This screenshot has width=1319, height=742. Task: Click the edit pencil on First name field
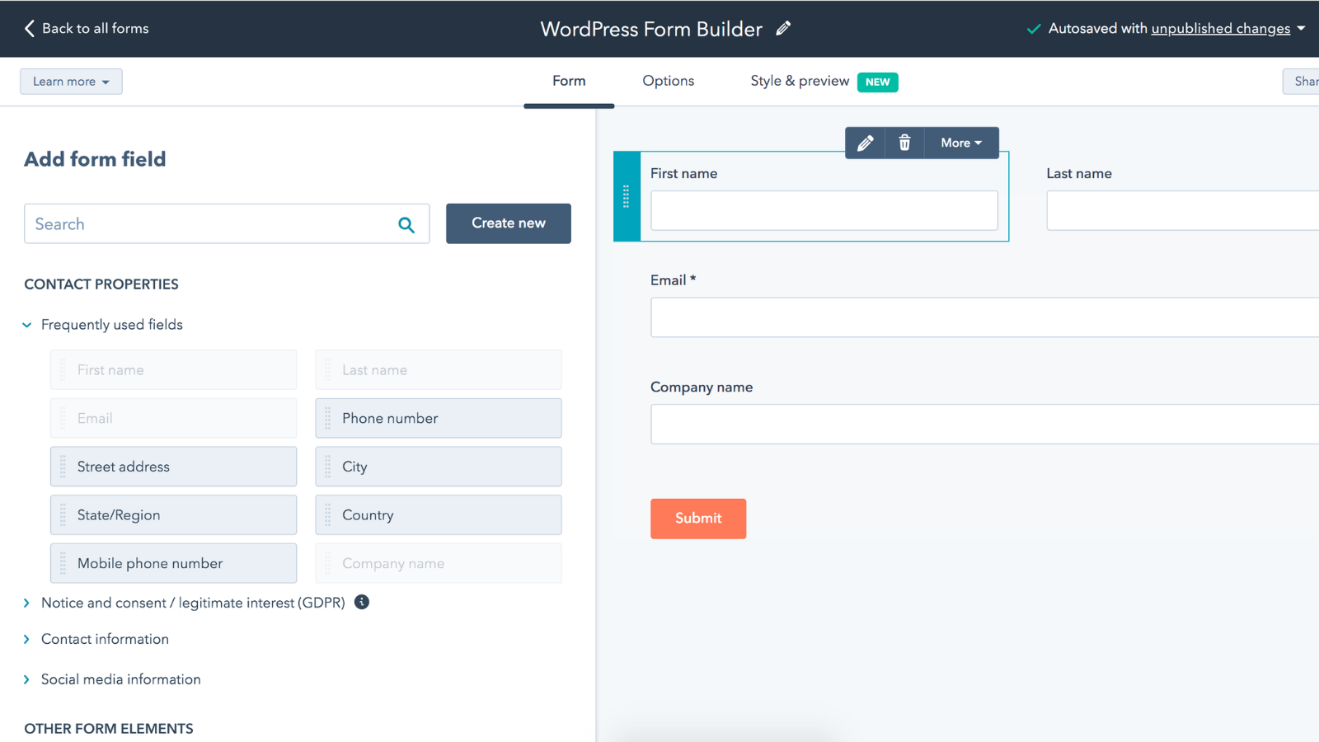click(865, 143)
